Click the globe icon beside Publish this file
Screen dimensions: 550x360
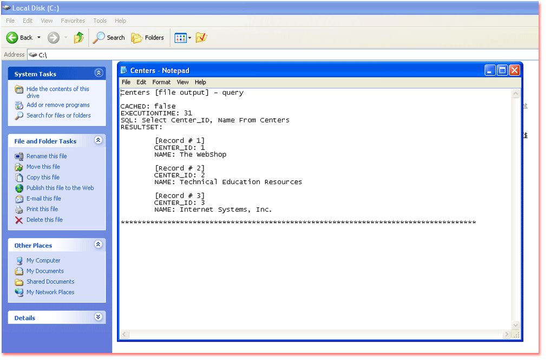click(x=19, y=188)
